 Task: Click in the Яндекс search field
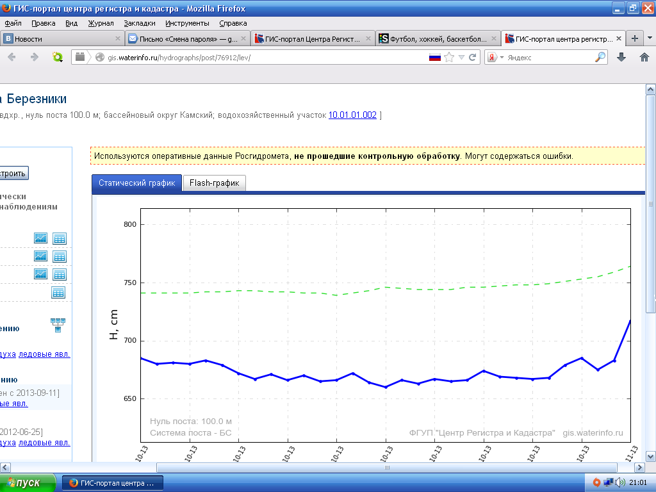pos(548,57)
